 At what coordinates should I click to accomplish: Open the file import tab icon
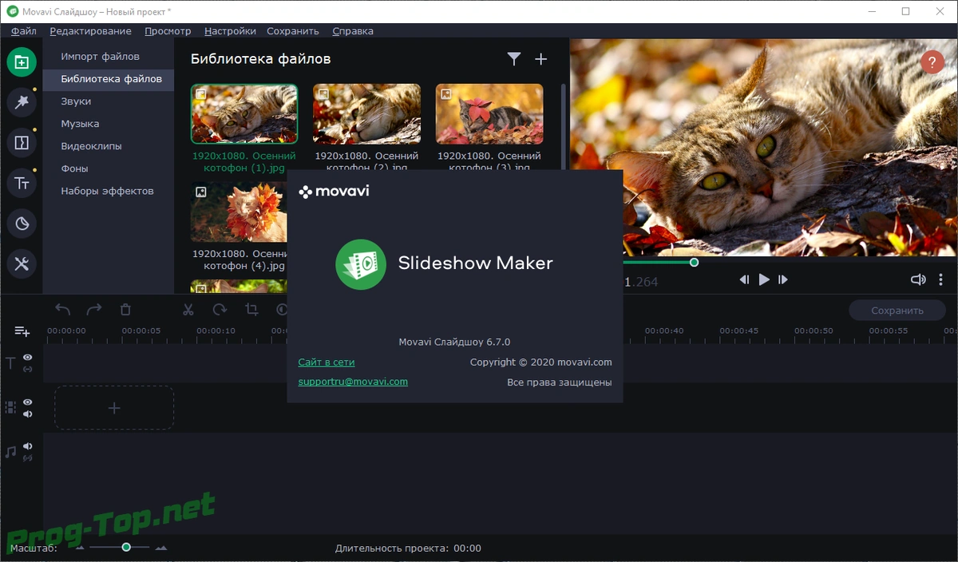(x=22, y=62)
